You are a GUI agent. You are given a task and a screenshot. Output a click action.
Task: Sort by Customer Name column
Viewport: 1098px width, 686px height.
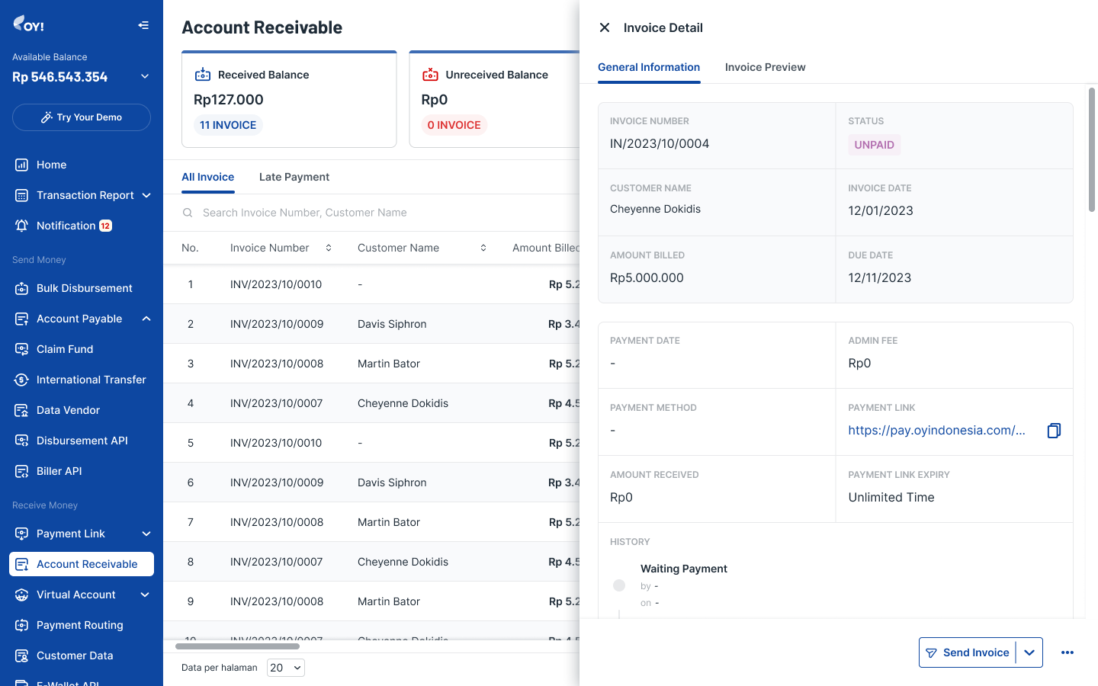[x=483, y=248]
